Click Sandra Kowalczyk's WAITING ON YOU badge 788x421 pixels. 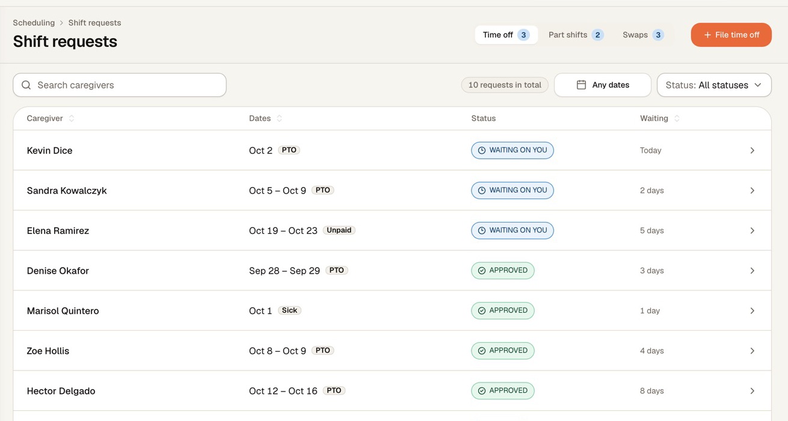coord(513,190)
